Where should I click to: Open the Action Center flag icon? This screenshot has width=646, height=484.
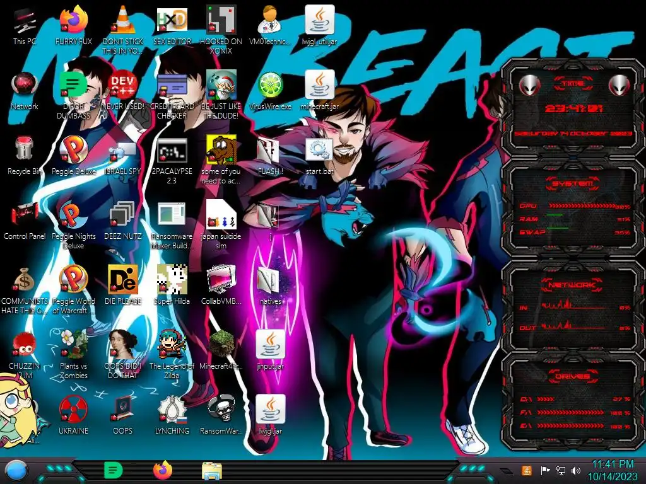click(x=545, y=470)
